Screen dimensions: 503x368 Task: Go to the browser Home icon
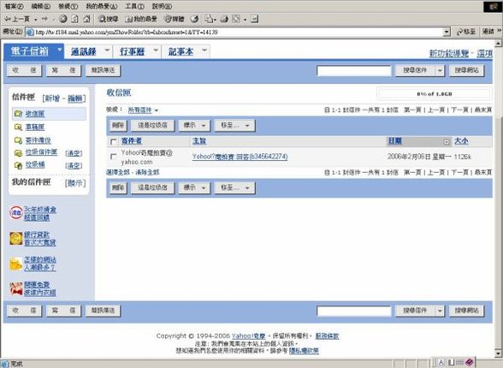tap(86, 19)
